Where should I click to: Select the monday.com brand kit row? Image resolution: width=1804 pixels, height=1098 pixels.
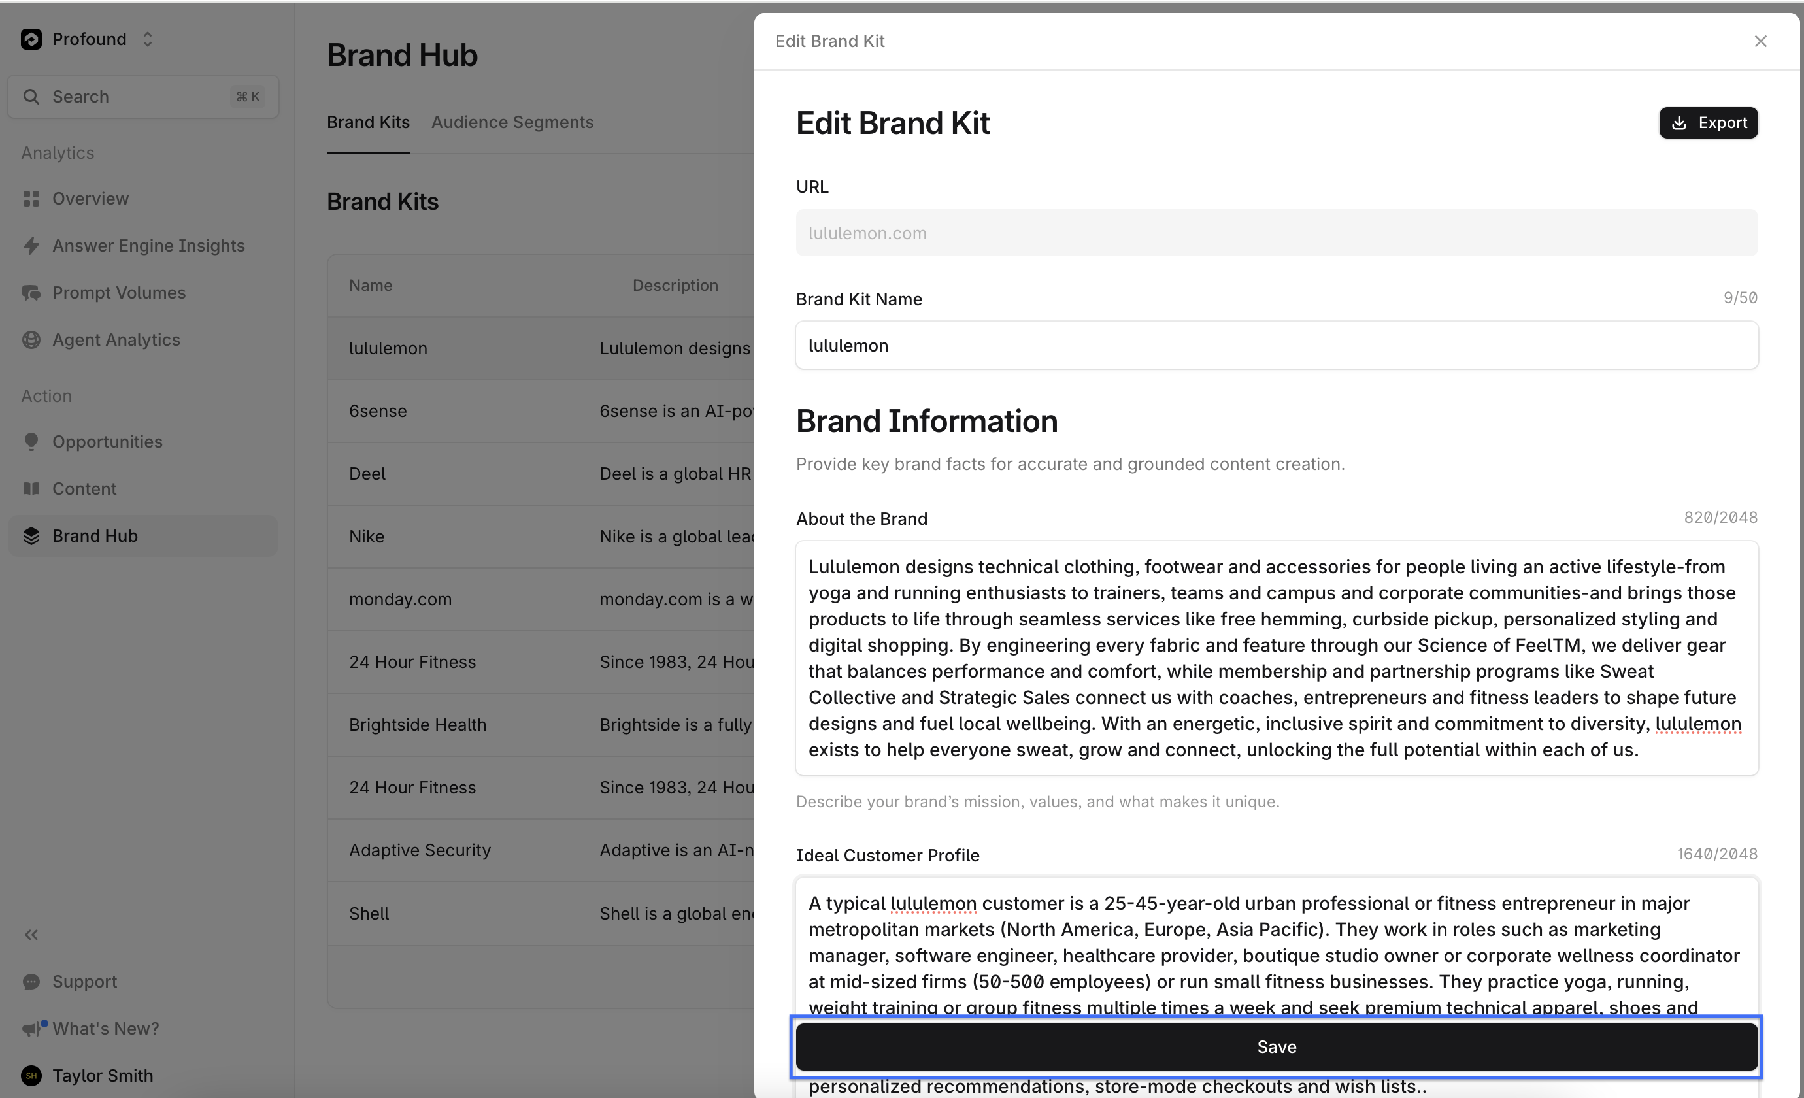541,599
